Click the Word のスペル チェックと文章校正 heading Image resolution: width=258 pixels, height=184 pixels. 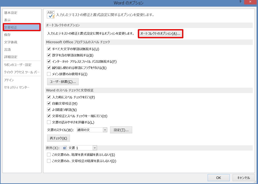(x=70, y=90)
